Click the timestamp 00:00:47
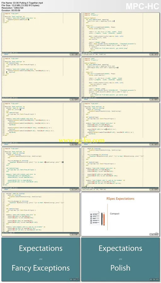 coord(154,54)
